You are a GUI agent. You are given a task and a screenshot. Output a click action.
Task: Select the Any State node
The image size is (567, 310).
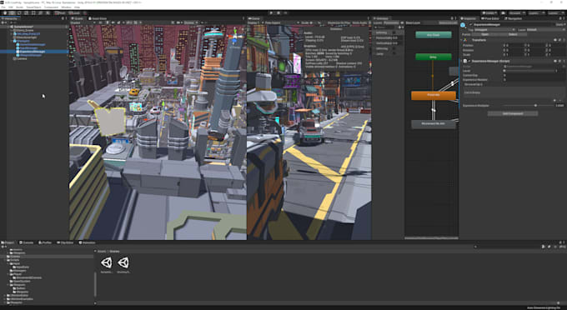434,35
